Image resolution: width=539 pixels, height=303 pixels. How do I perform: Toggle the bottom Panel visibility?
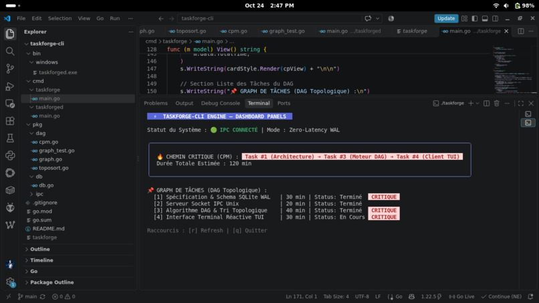[485, 19]
